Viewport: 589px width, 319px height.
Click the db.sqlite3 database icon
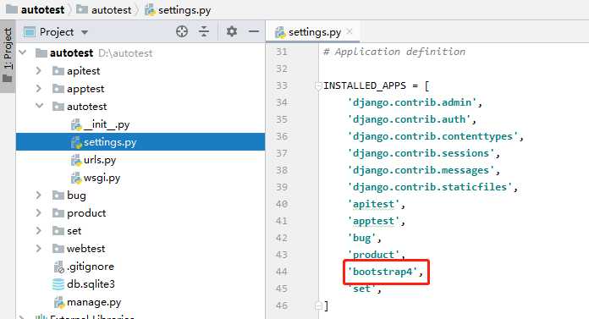pos(58,284)
